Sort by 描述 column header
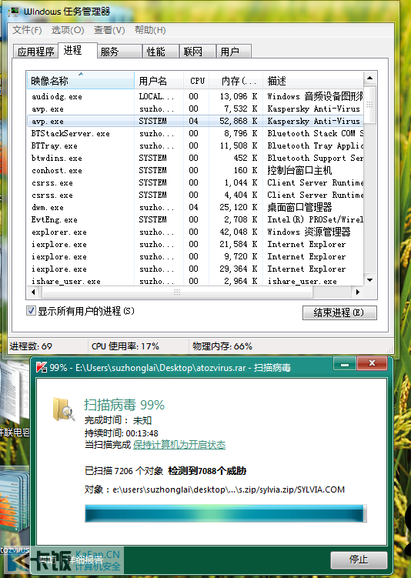 tap(313, 81)
